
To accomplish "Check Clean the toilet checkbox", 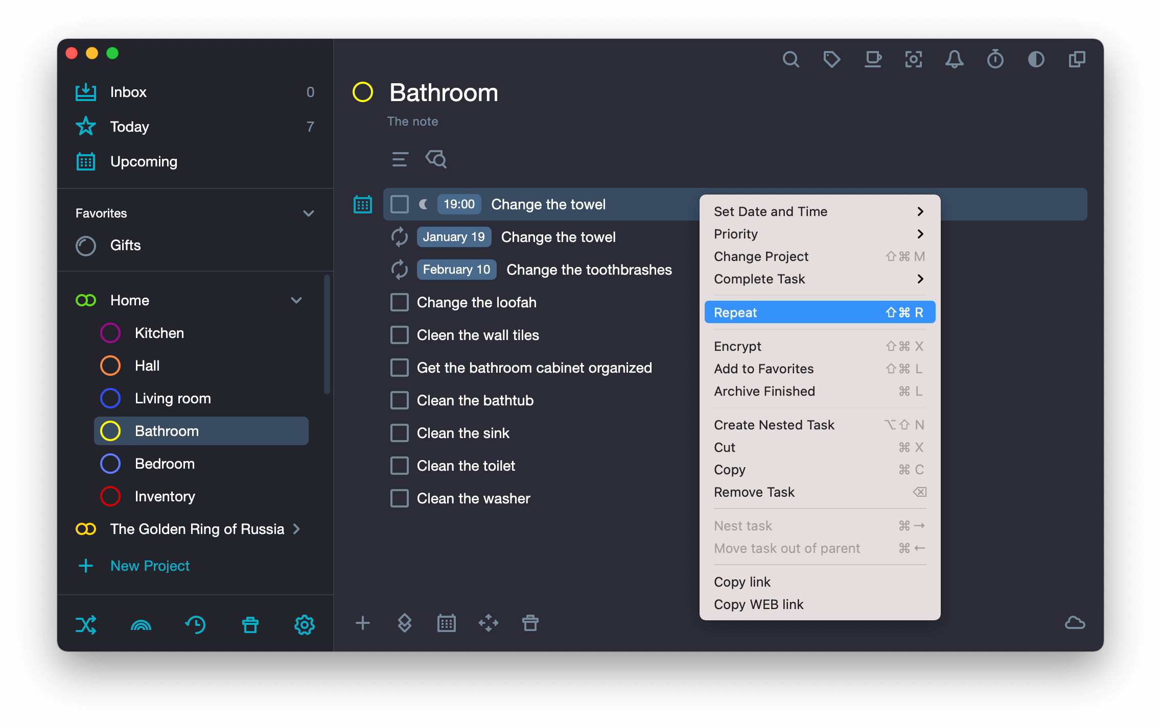I will point(400,466).
